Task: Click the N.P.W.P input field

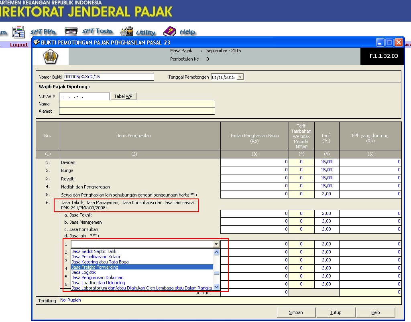Action: click(84, 96)
